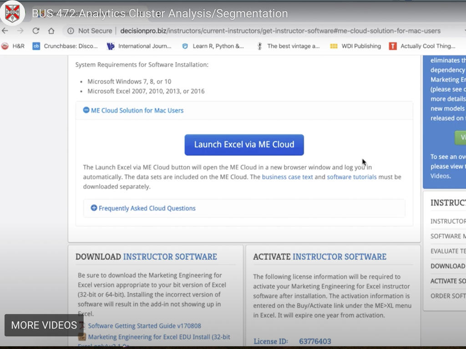Open the Learn R, Python &... bookmark

[x=213, y=46]
